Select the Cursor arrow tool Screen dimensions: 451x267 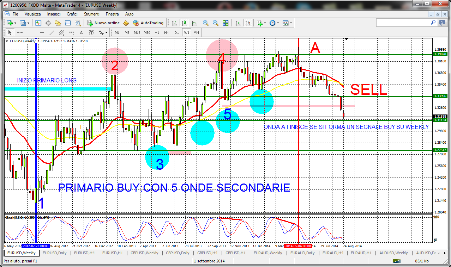click(x=10, y=32)
